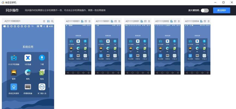Click the A2111120002 device label
236x109 pixels.
pos(162,21)
